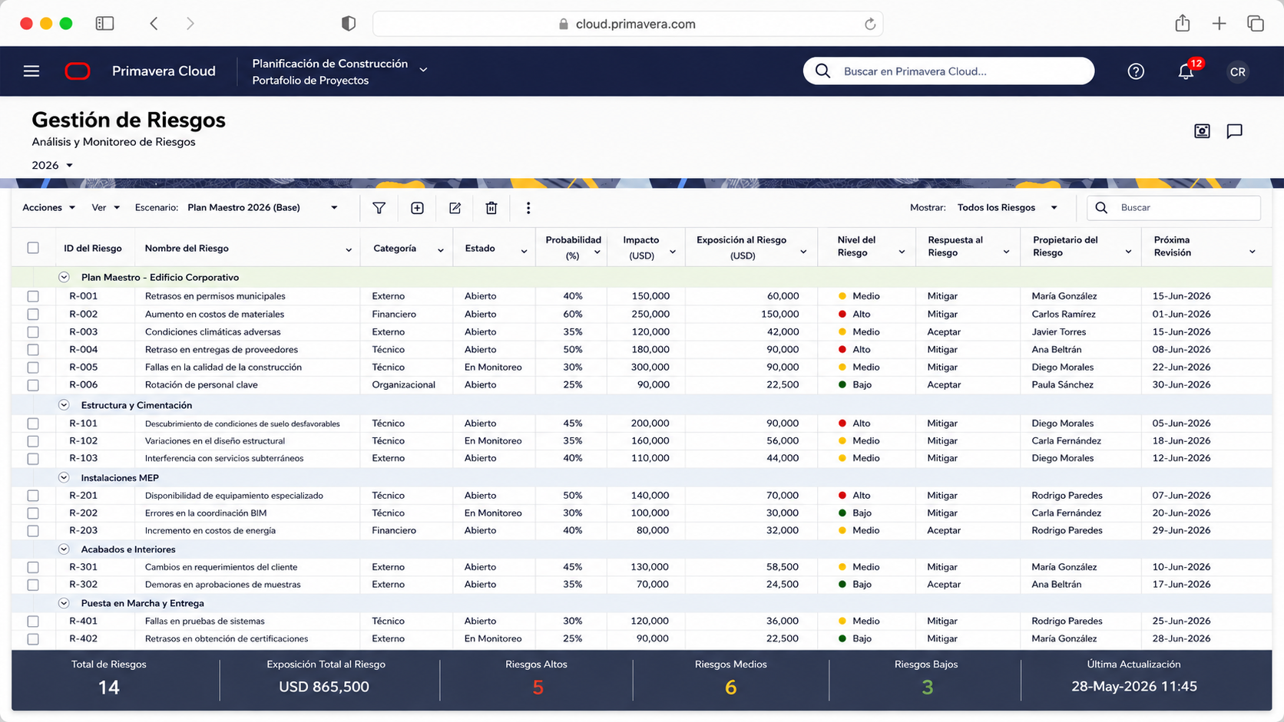
Task: Open the Mostrar Todos los Riesgos dropdown
Action: click(1007, 208)
